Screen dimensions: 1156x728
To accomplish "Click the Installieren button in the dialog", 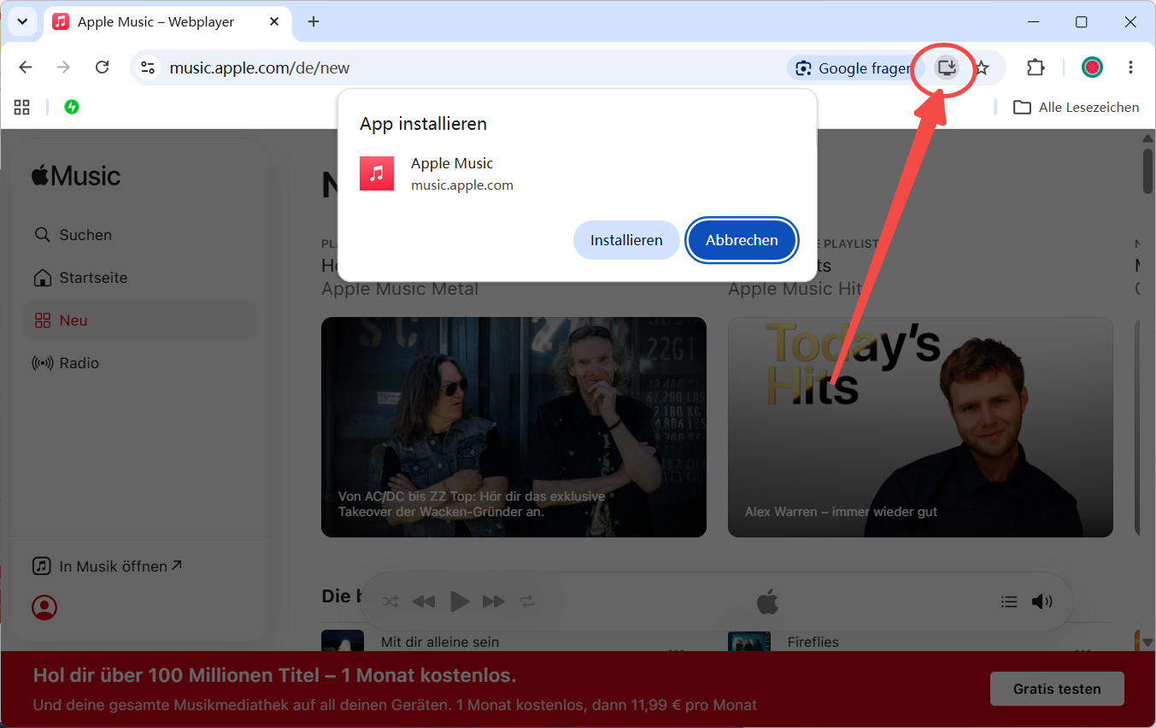I will click(626, 240).
